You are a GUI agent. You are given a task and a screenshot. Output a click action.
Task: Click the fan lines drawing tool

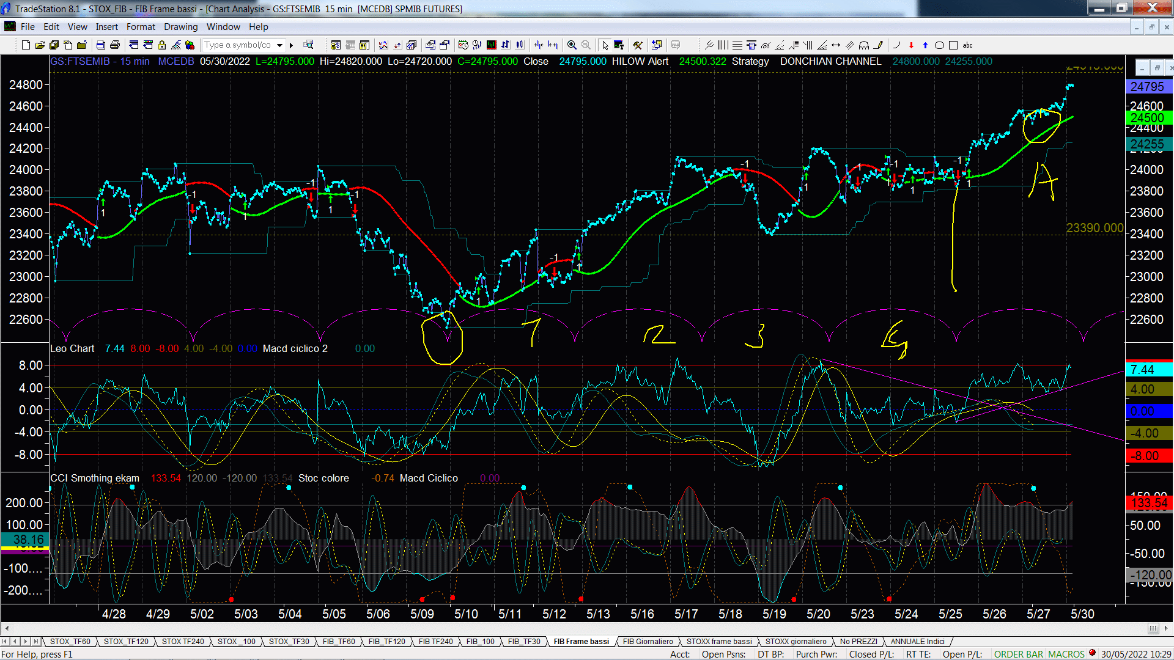point(822,45)
